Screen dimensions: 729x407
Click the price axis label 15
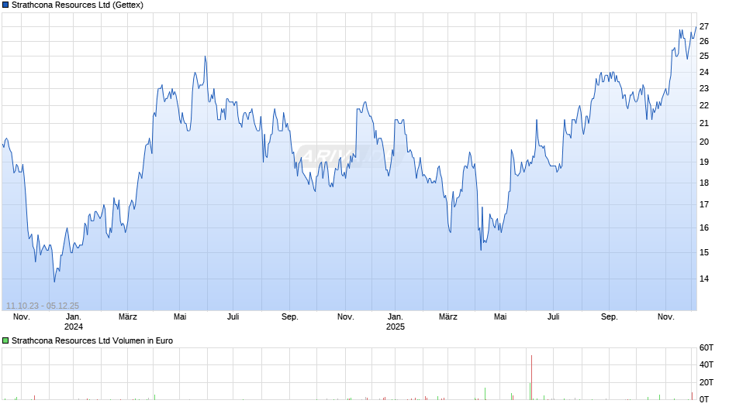704,252
